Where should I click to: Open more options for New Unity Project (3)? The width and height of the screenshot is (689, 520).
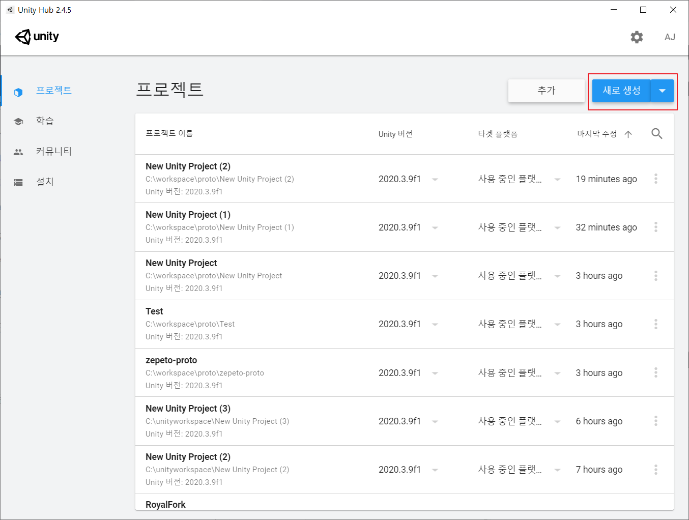point(656,421)
